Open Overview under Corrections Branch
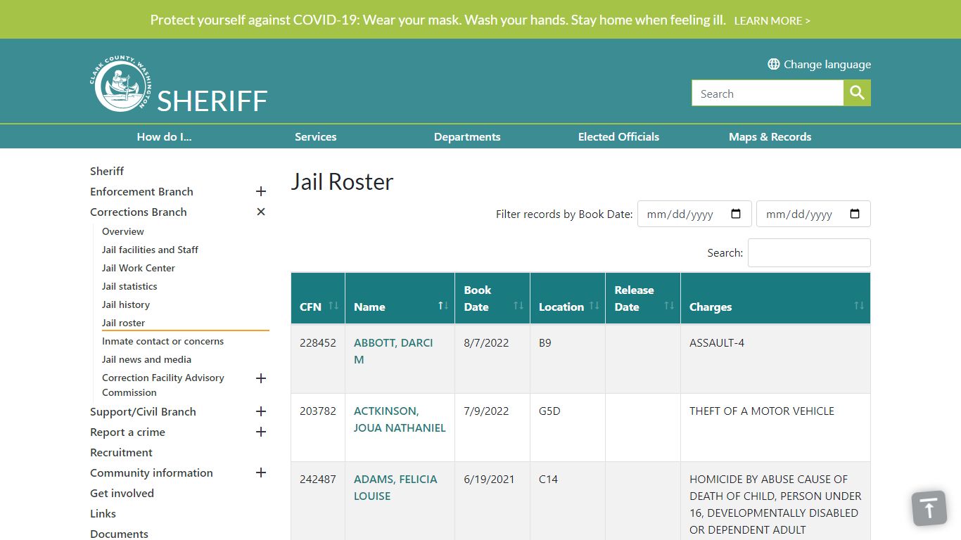The height and width of the screenshot is (540, 961). [123, 231]
